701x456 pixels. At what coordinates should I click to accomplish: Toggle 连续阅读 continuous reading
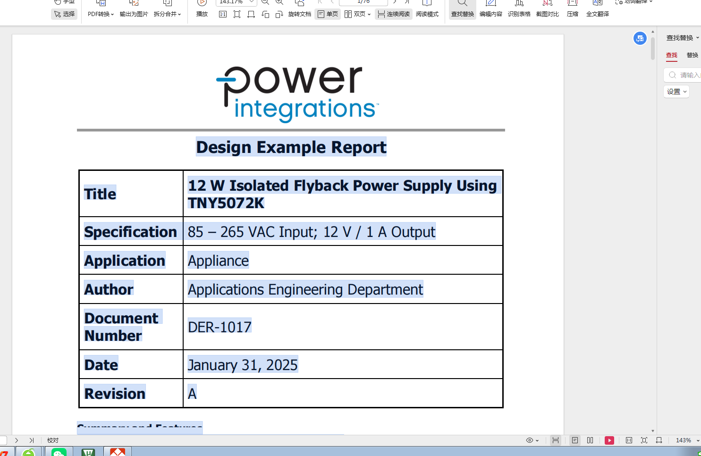click(394, 14)
